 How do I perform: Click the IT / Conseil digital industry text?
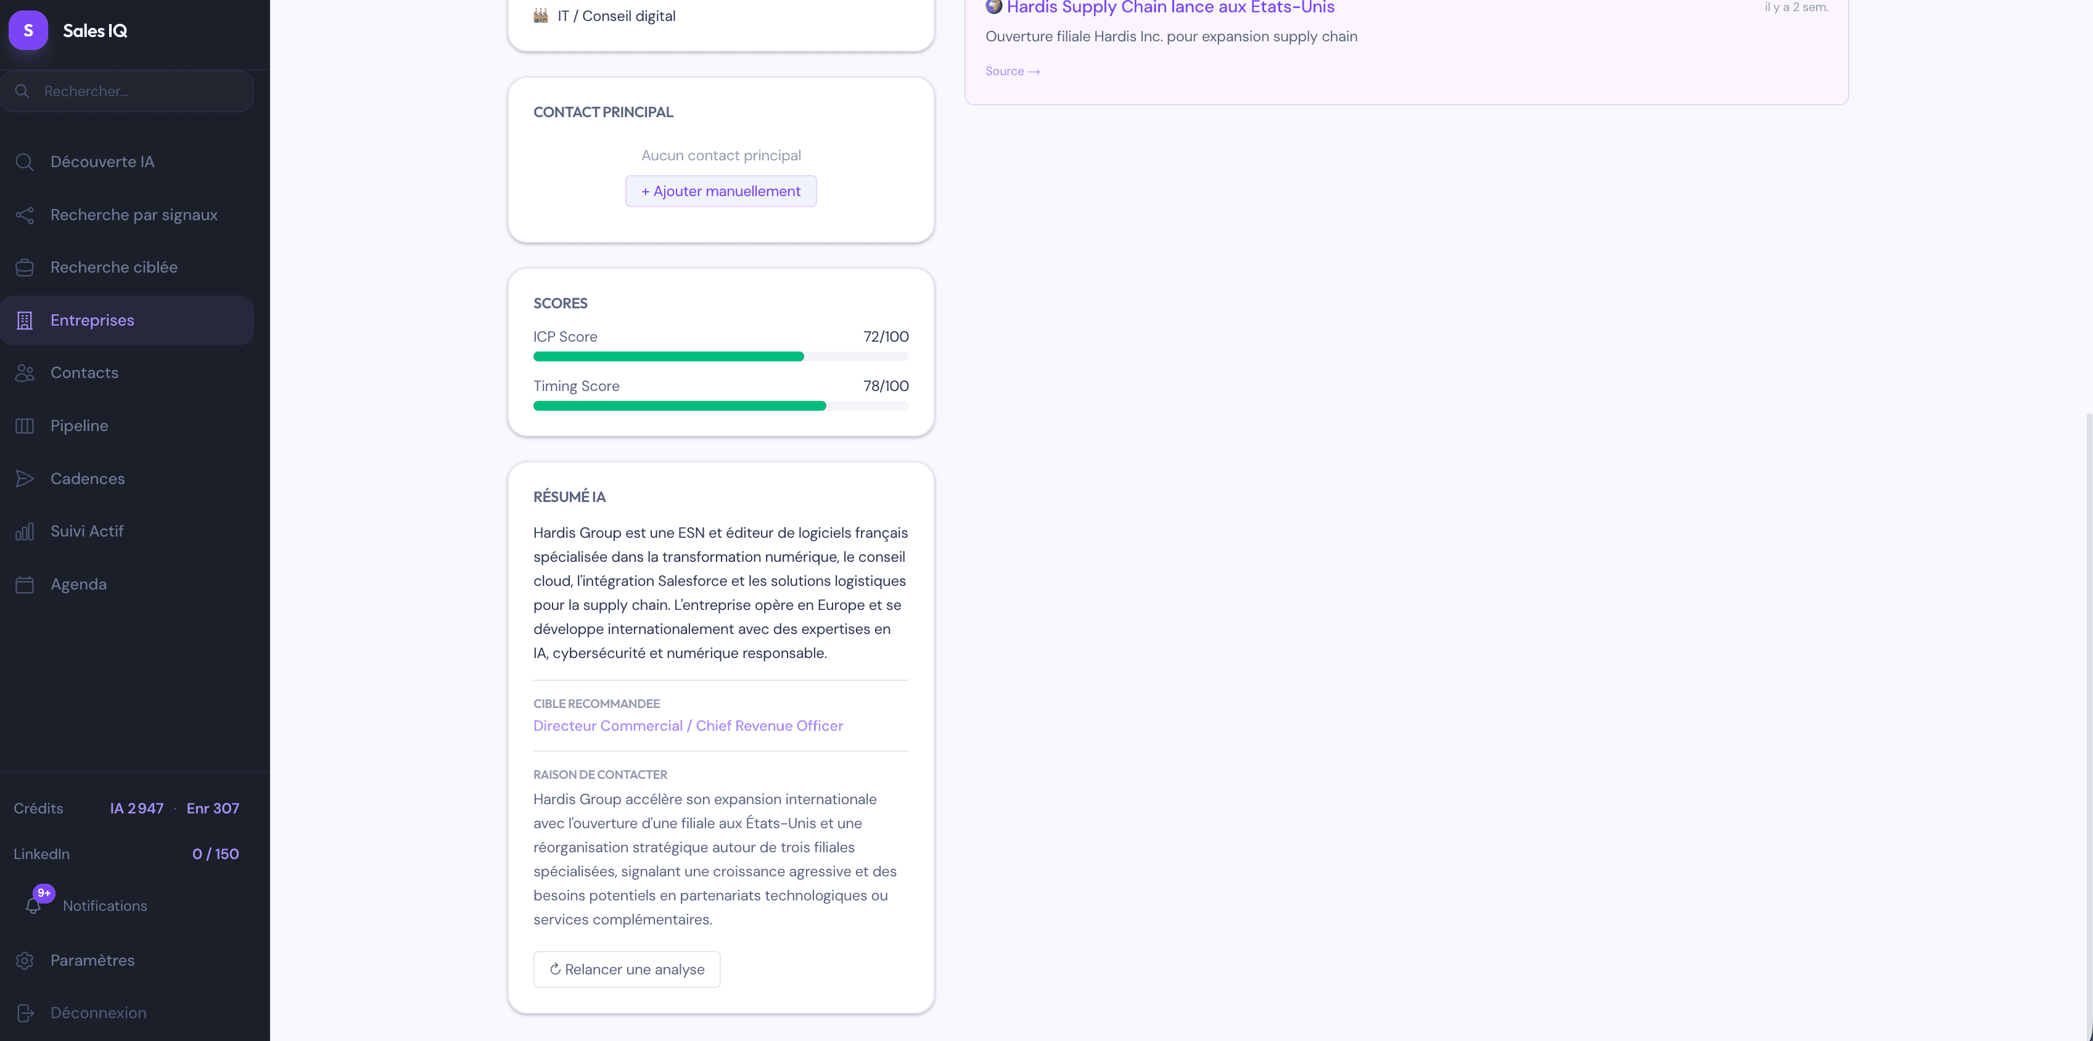point(617,16)
